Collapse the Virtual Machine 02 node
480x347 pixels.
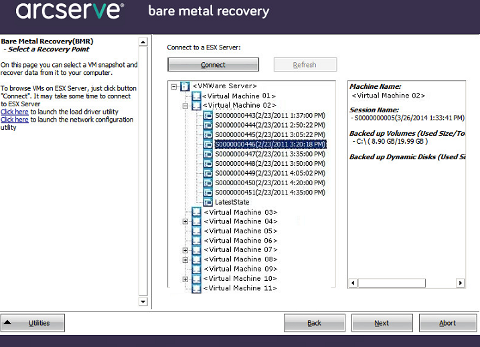(185, 106)
